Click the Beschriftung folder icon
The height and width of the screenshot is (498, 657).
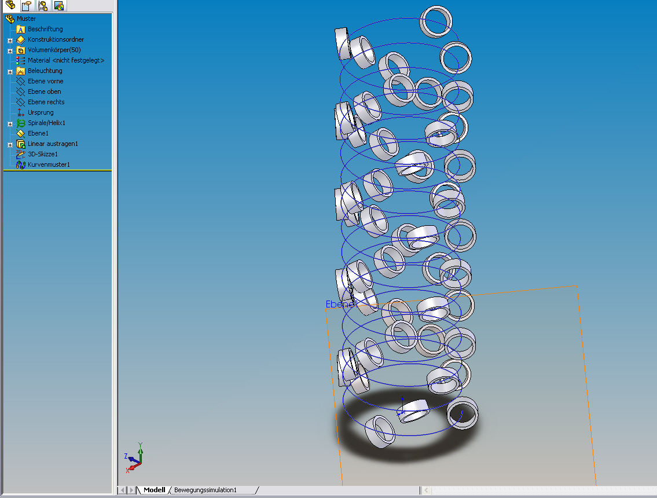click(20, 30)
